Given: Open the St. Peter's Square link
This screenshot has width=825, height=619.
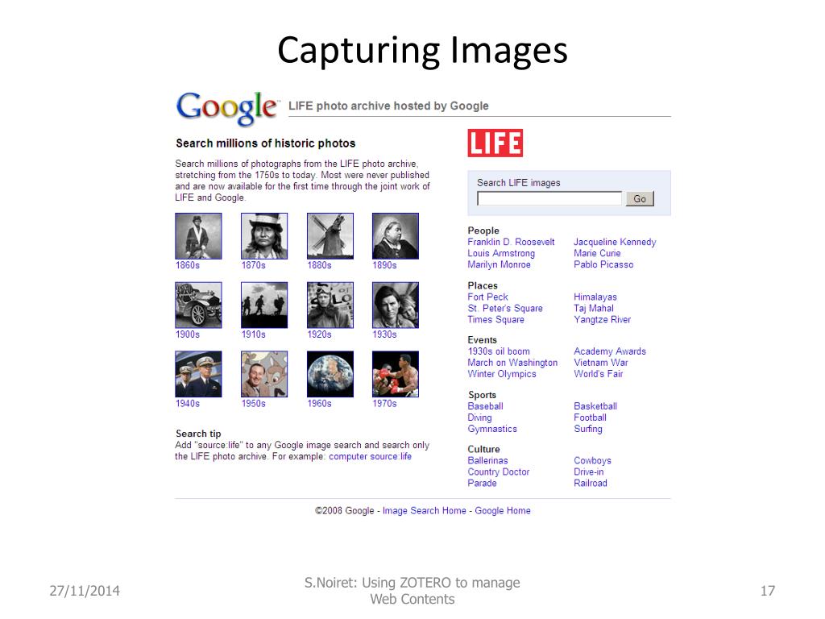Looking at the screenshot, I should coord(505,309).
